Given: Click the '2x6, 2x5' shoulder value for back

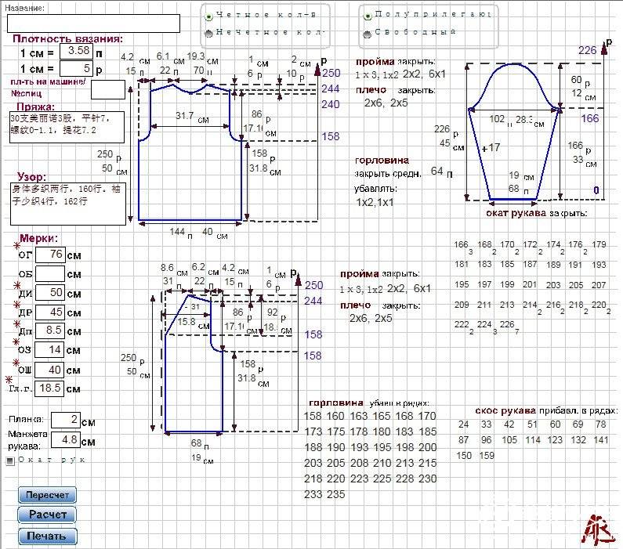Looking at the screenshot, I should pyautogui.click(x=386, y=103).
